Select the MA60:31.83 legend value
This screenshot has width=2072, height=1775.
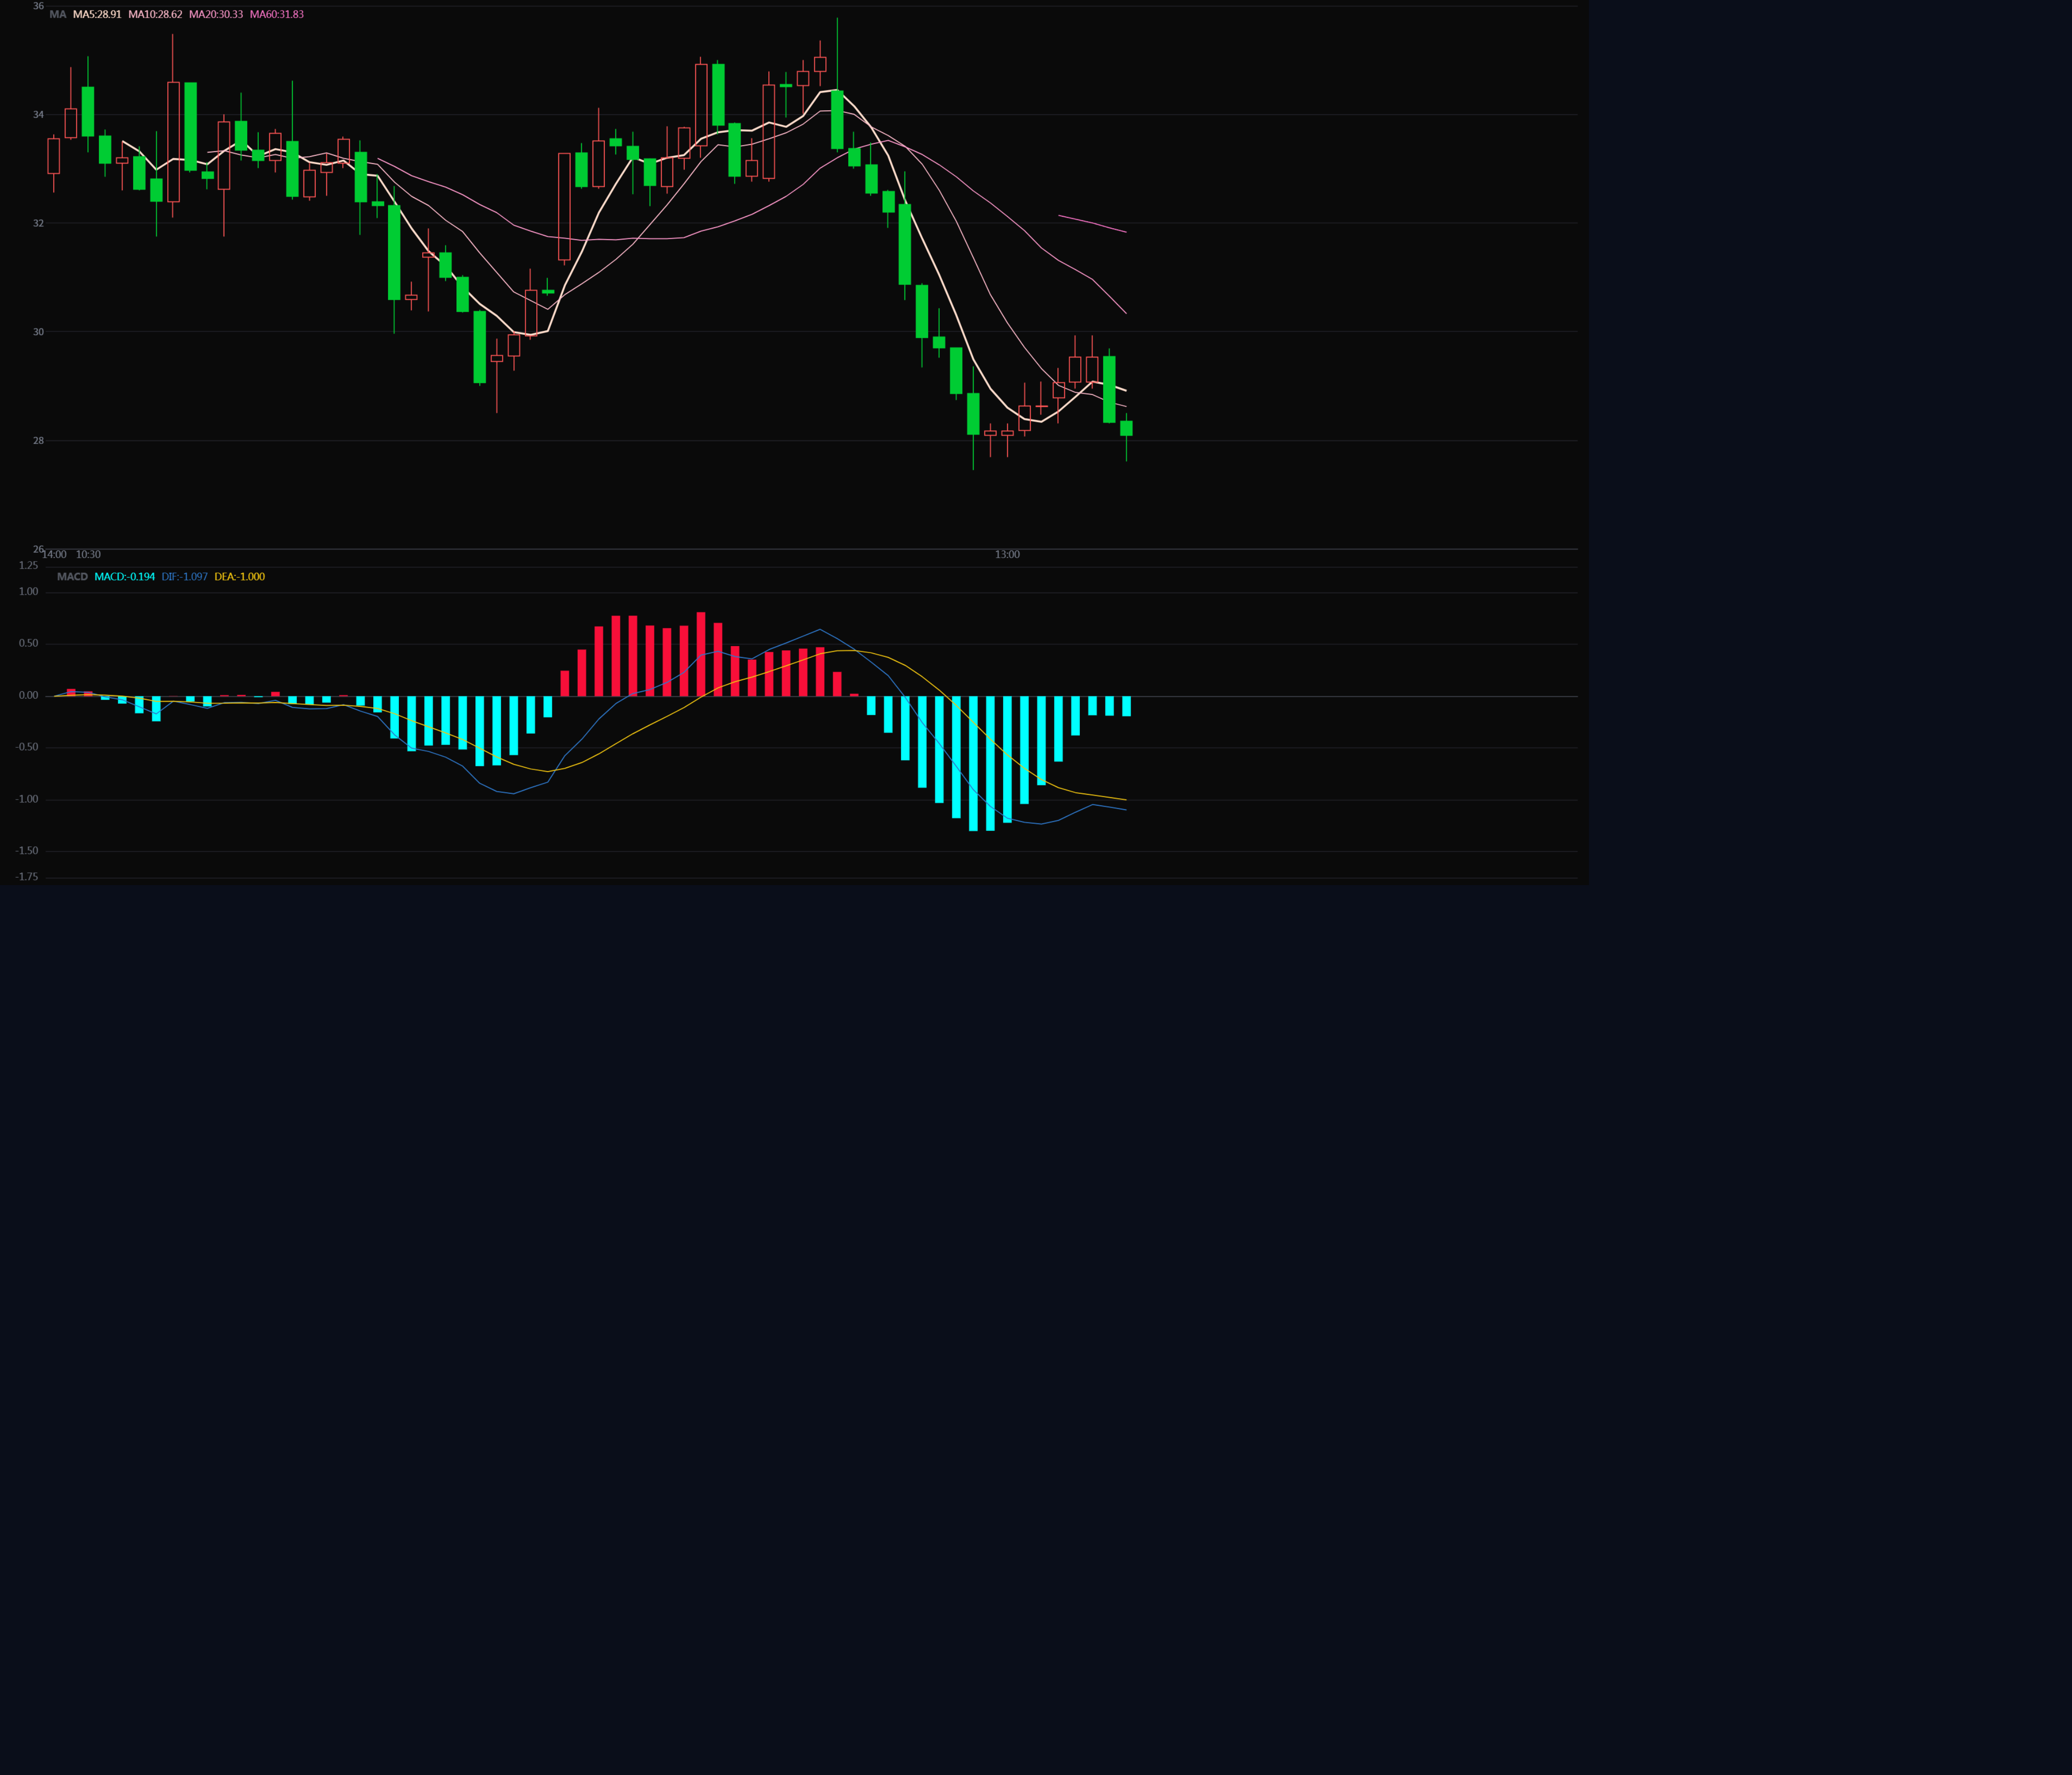pyautogui.click(x=277, y=15)
